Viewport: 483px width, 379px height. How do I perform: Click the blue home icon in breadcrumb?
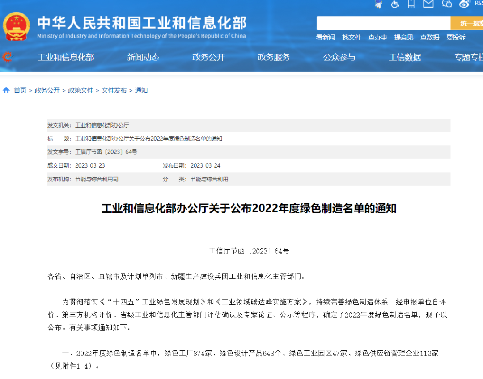click(x=6, y=90)
